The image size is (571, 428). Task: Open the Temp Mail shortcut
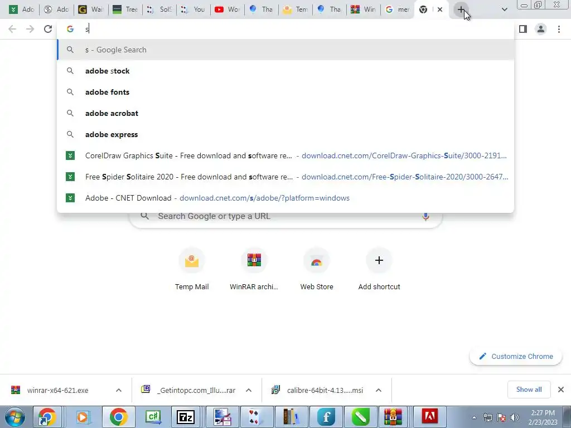tap(192, 269)
